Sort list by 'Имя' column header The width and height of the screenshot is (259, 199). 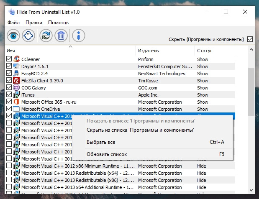[70, 51]
